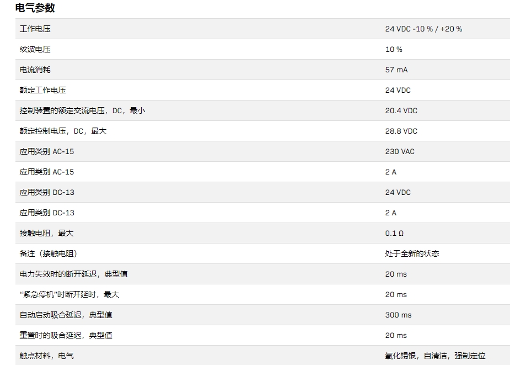Select 20 ms in 紧急停机 row
Screen dimensions: 510x365
coord(396,295)
